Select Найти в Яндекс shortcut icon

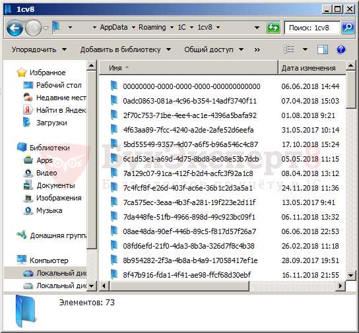(28, 110)
